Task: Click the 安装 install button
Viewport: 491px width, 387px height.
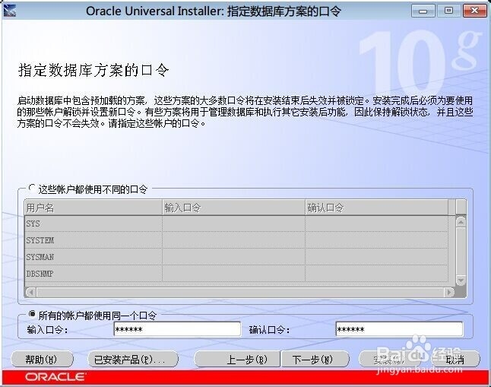Action: tap(389, 360)
